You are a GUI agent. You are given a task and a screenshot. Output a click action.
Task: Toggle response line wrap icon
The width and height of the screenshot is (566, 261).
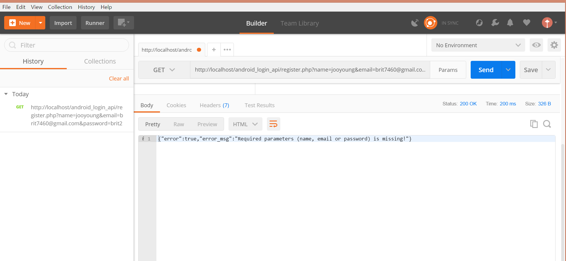pos(273,124)
